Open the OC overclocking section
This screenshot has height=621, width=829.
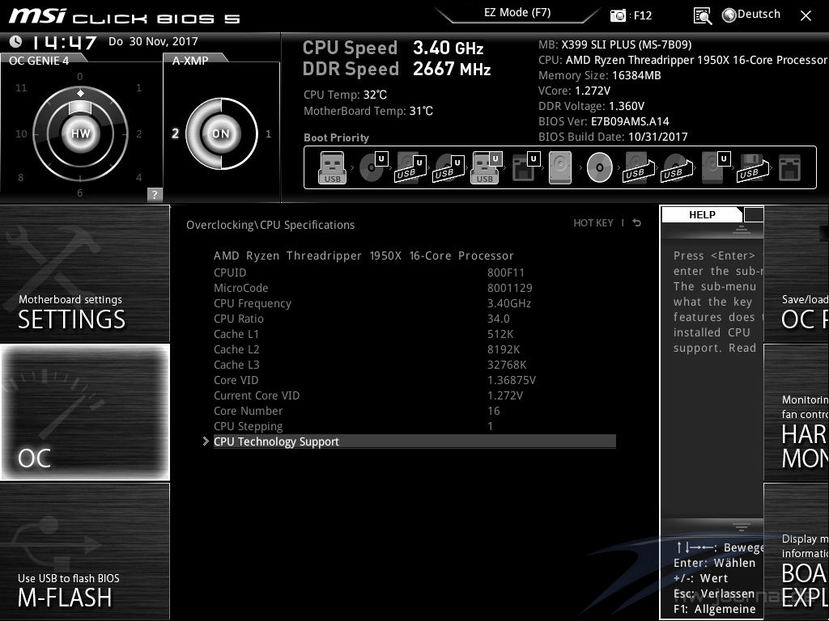coord(84,412)
